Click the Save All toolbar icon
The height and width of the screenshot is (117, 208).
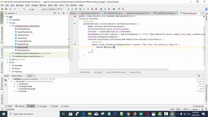pyautogui.click(x=6, y=9)
